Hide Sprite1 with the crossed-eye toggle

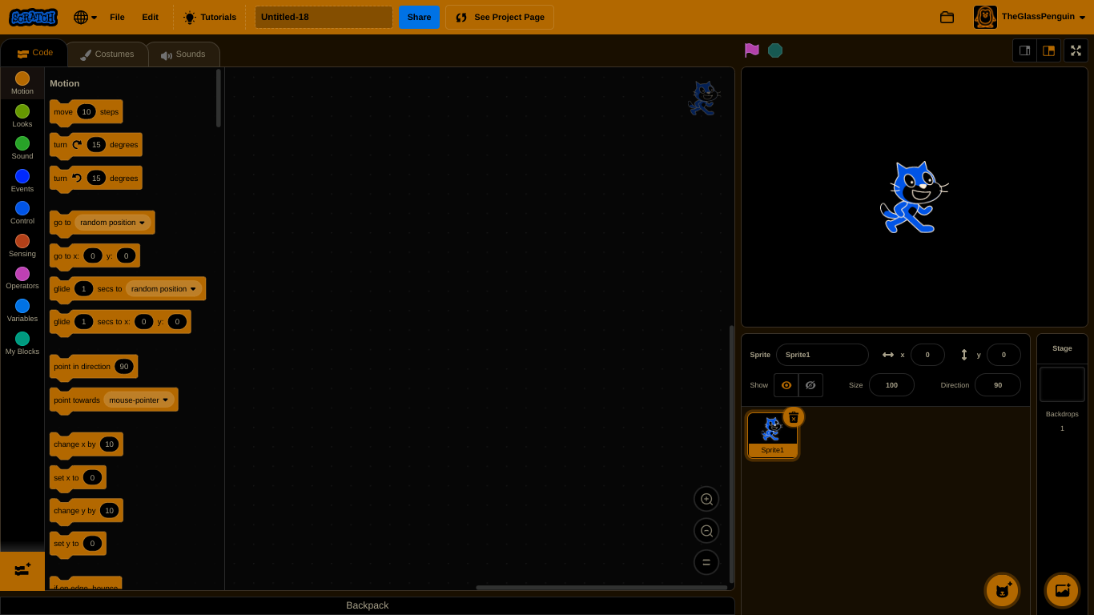click(810, 385)
